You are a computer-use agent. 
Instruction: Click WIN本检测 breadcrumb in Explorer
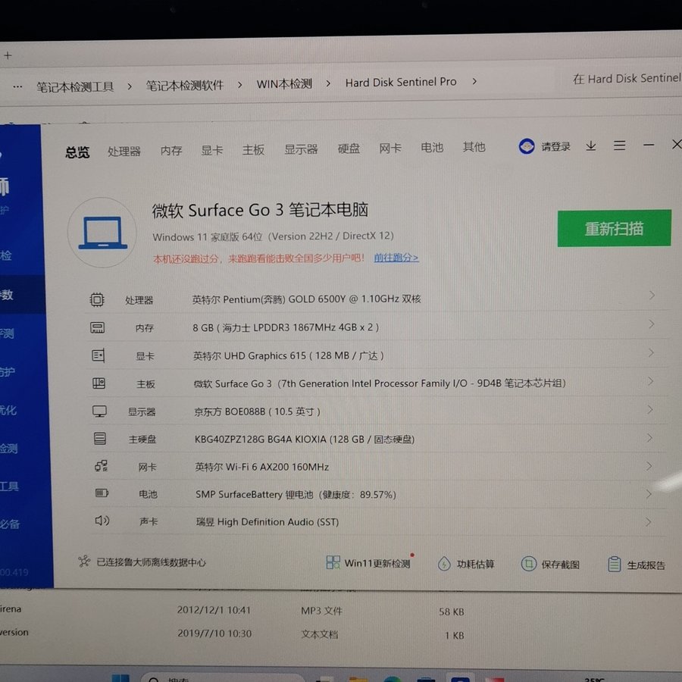(284, 84)
